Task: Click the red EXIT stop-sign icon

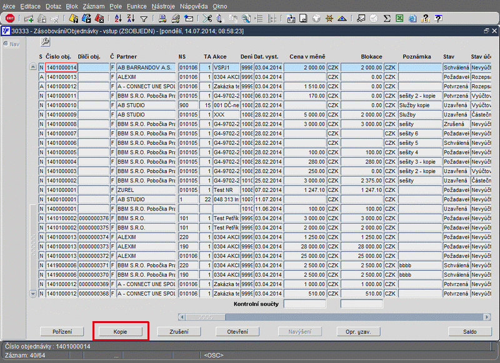Action: coord(10,19)
